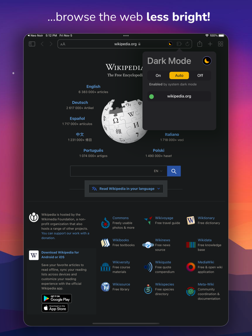This screenshot has width=252, height=336.
Task: Set Dark Mode to Auto
Action: click(x=179, y=76)
